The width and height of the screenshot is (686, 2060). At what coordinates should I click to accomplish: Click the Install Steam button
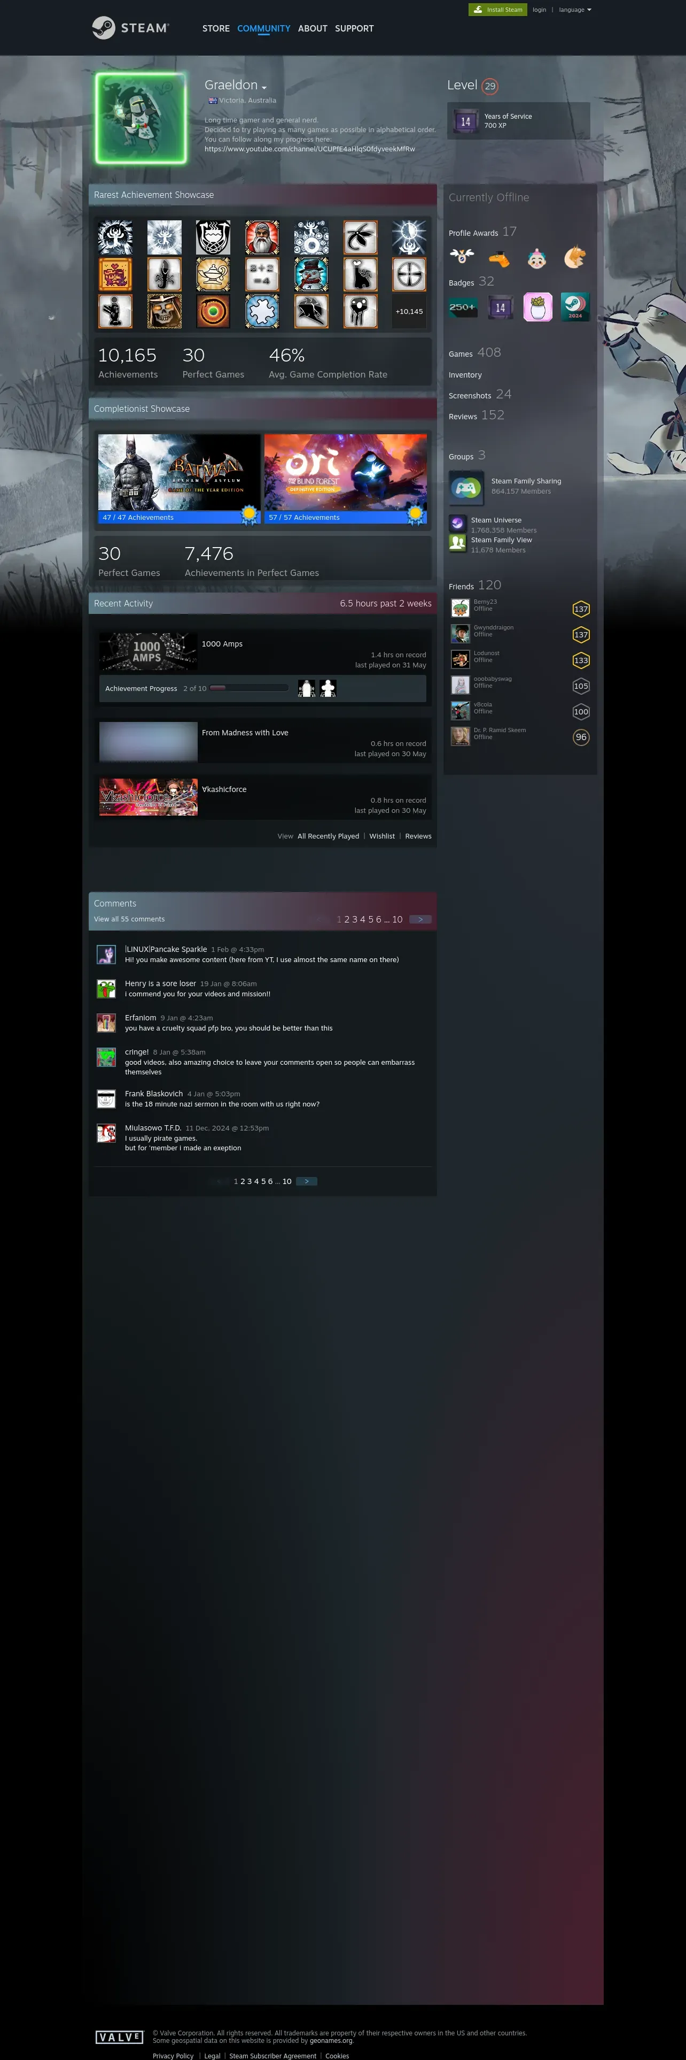(x=497, y=10)
